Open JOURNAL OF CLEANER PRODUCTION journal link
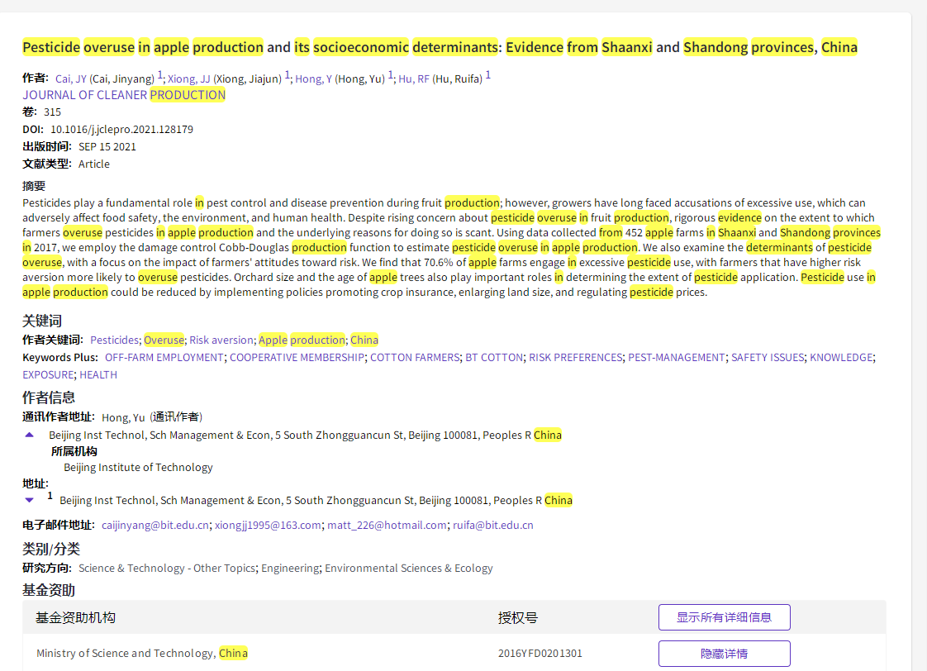The height and width of the screenshot is (671, 927). 124,94
